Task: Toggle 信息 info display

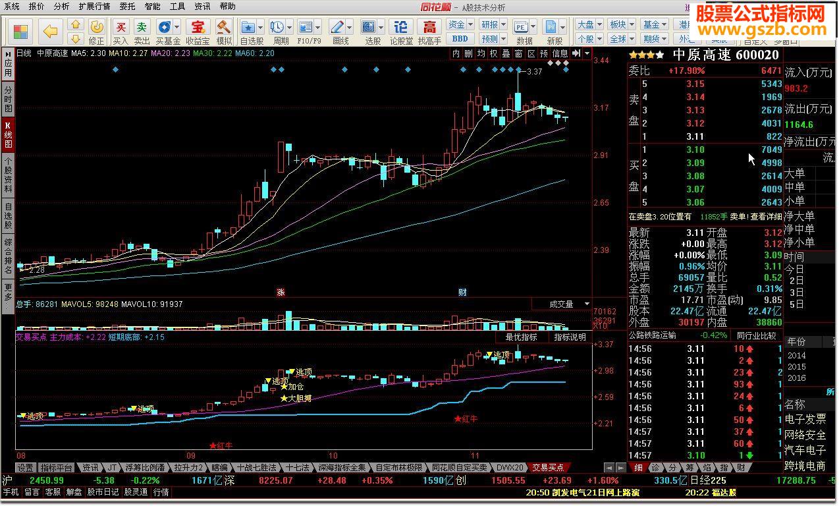Action: pyautogui.click(x=560, y=53)
